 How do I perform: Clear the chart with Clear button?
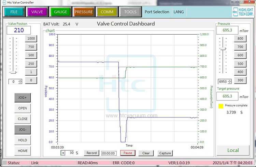[x=146, y=153]
